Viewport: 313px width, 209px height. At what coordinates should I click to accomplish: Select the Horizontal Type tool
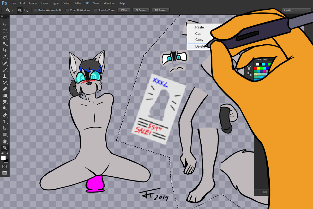5,121
